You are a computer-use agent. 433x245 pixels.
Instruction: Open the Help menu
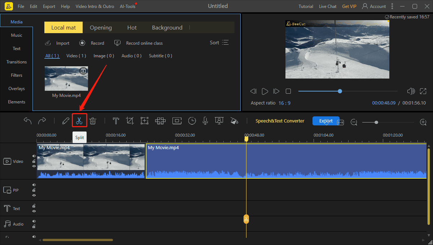[65, 6]
